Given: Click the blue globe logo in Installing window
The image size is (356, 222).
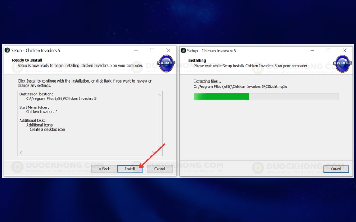Looking at the screenshot, I should click(x=342, y=63).
